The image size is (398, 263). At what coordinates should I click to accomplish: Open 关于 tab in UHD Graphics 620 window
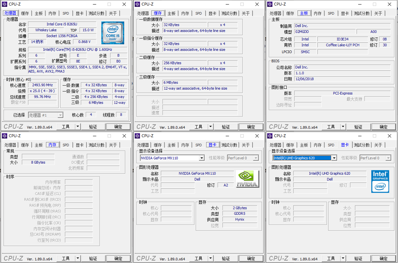(x=378, y=145)
